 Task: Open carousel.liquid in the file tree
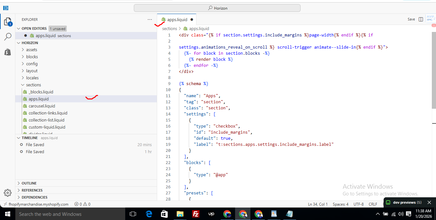[x=42, y=106]
